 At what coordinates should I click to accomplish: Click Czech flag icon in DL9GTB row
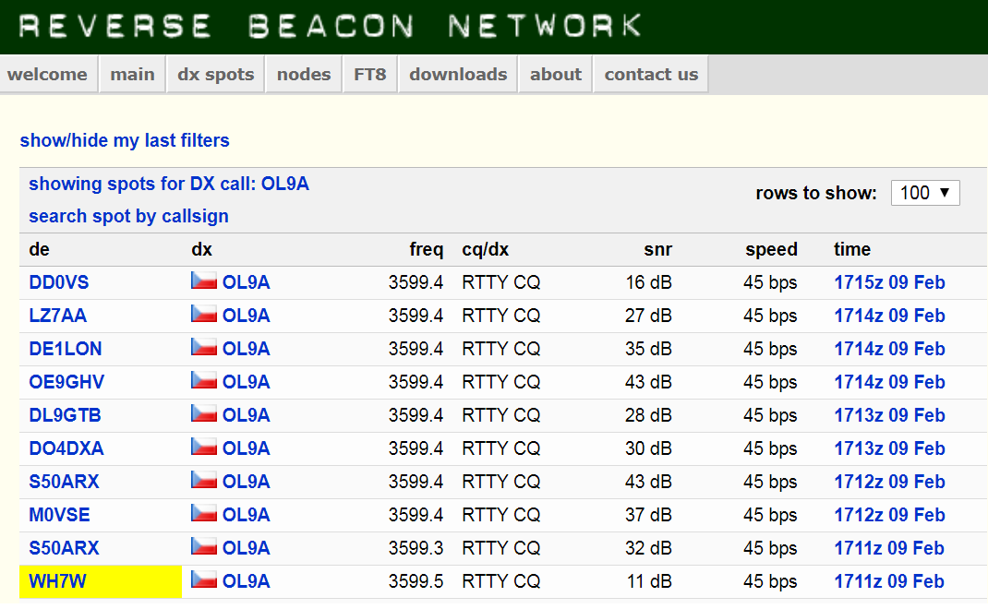[203, 413]
